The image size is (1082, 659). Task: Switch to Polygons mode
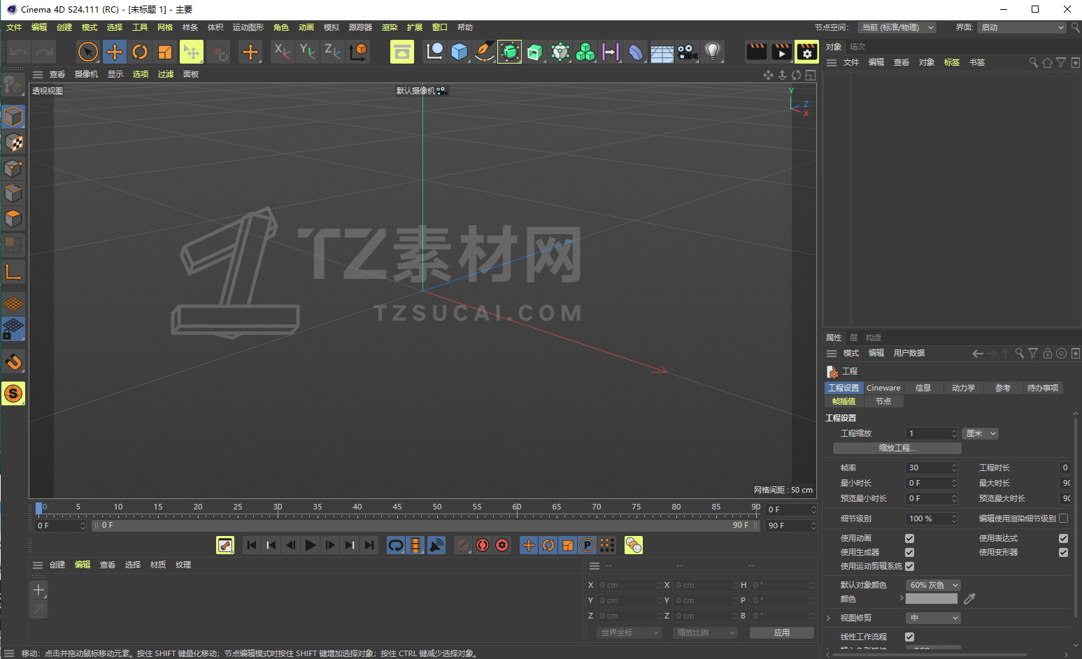[13, 219]
